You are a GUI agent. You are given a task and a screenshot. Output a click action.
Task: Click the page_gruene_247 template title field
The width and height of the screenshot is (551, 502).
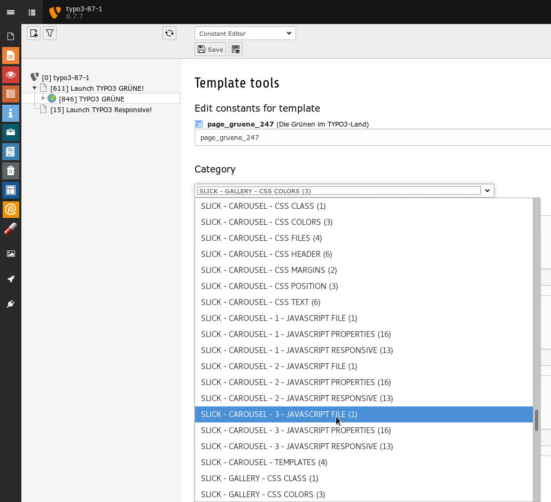pos(372,138)
